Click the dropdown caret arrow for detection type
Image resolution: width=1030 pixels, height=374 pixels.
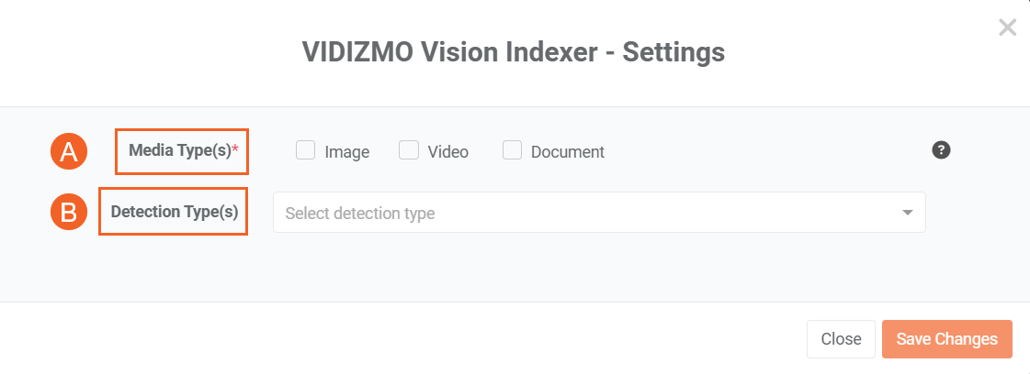pyautogui.click(x=907, y=213)
